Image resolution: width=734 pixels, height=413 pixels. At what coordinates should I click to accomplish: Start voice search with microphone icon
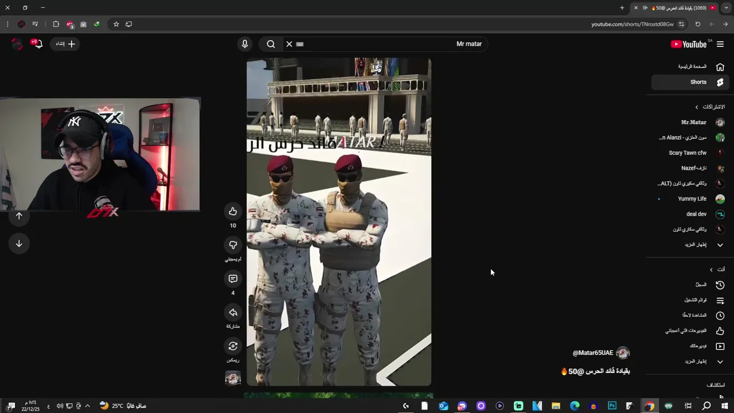tap(245, 44)
